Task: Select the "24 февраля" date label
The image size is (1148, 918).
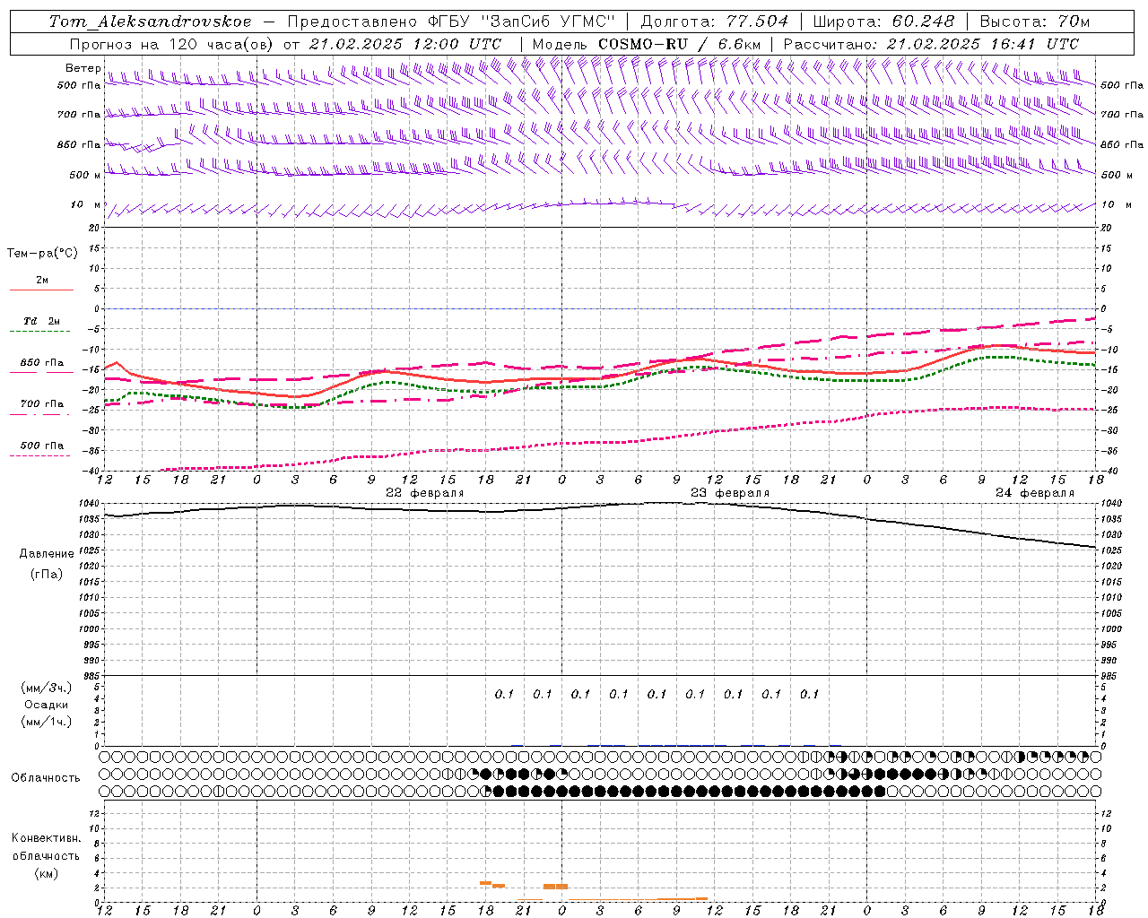Action: point(1035,493)
